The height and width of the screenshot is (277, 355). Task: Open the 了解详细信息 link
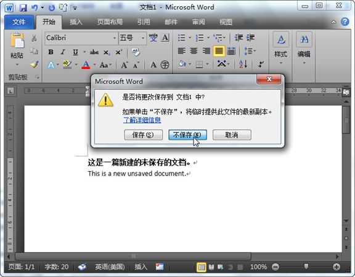[142, 120]
